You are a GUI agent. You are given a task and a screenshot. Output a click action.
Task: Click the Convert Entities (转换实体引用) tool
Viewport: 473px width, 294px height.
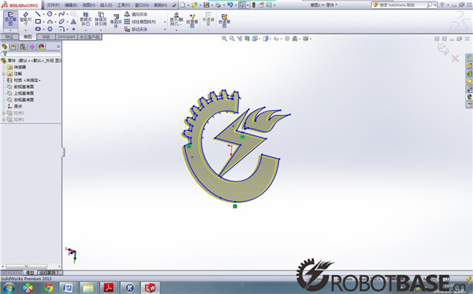click(101, 19)
